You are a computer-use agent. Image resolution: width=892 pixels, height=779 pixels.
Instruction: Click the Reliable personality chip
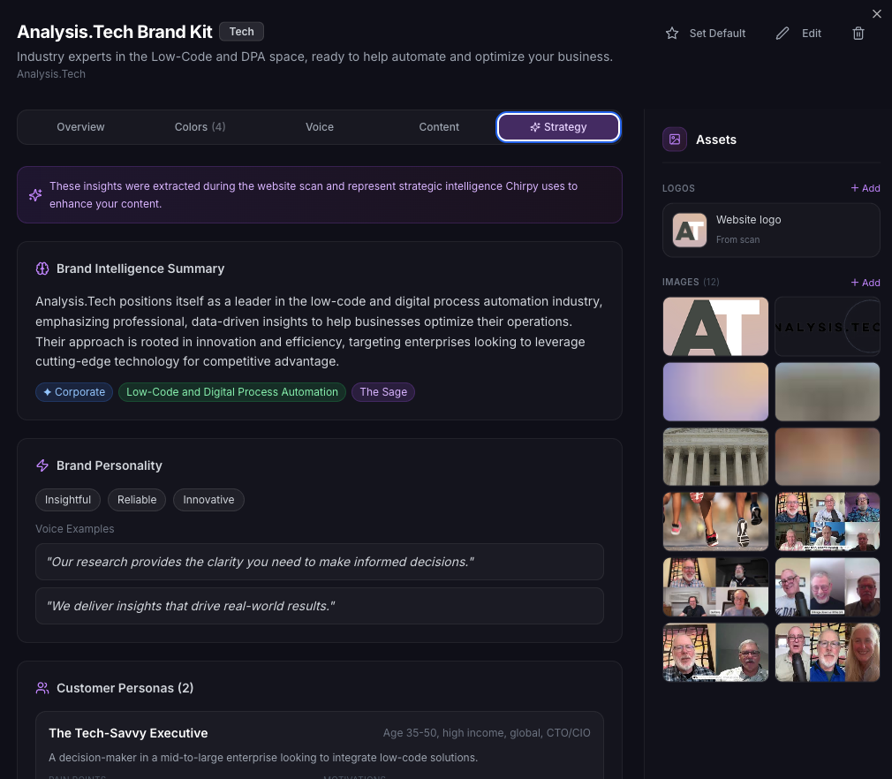137,500
